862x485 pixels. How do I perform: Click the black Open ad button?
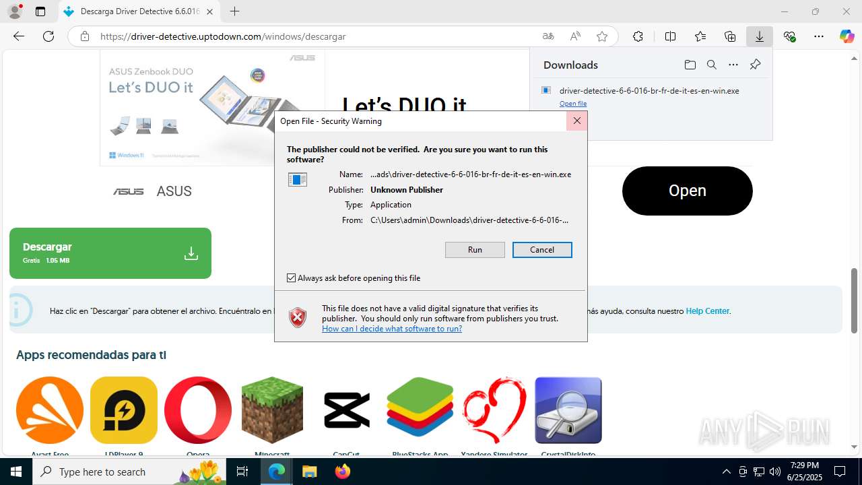click(x=687, y=191)
